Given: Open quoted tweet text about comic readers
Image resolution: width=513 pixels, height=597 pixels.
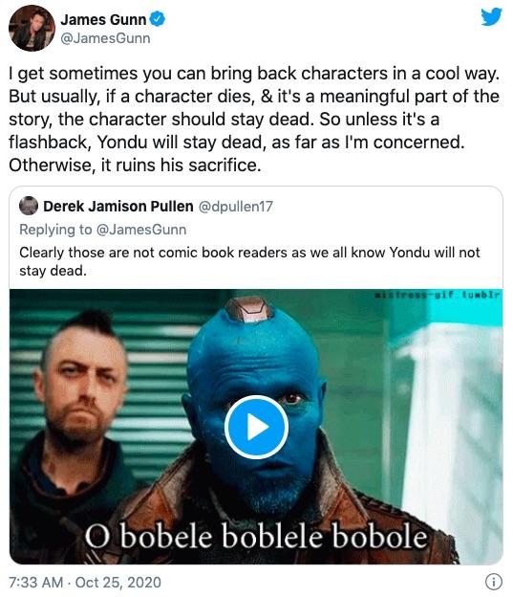Looking at the screenshot, I should [249, 261].
